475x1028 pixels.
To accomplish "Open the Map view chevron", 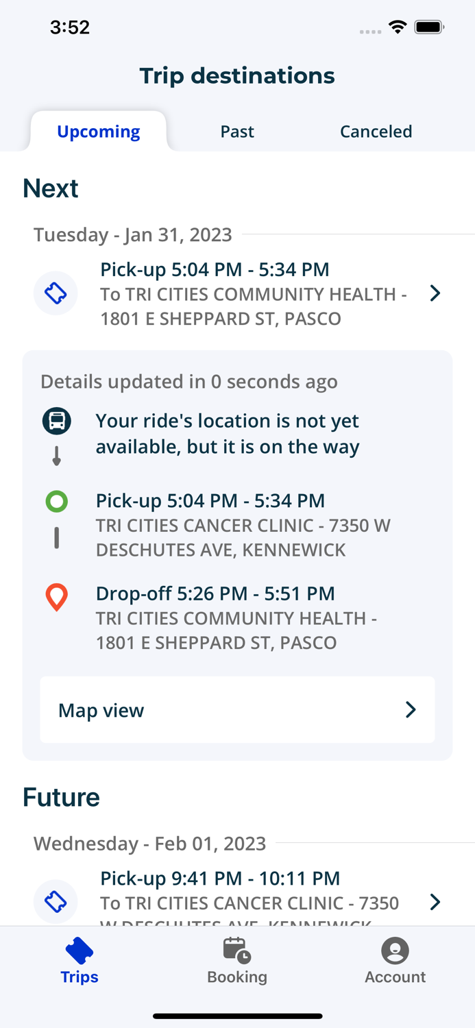I will click(410, 710).
